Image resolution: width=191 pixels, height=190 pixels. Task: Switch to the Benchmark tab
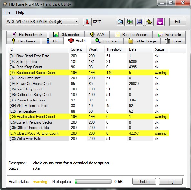24,41
